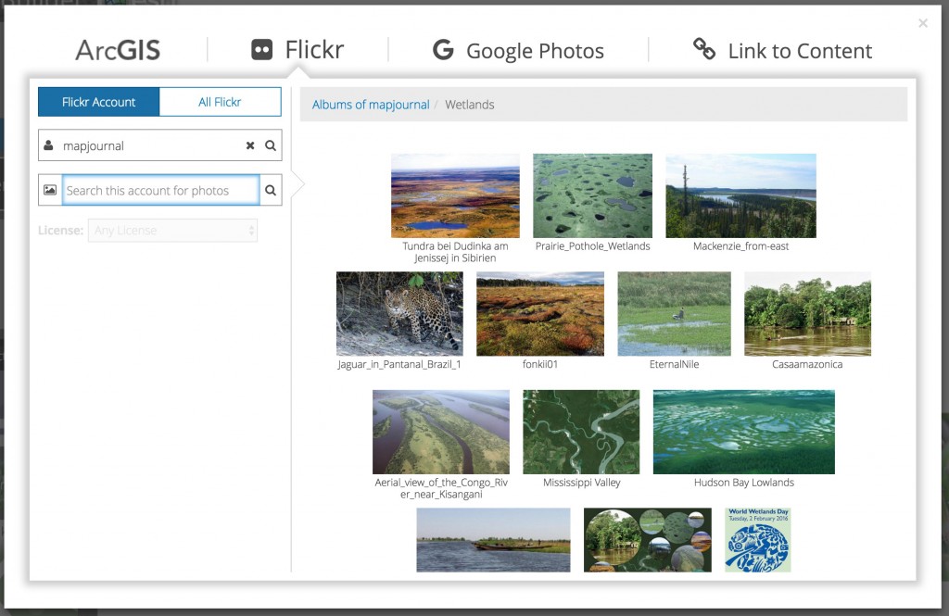
Task: Click the photo search magnifier icon
Action: click(271, 191)
